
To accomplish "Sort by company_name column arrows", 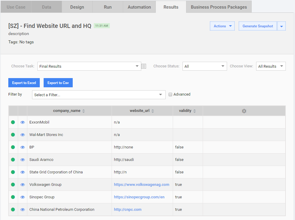I will pos(83,111).
